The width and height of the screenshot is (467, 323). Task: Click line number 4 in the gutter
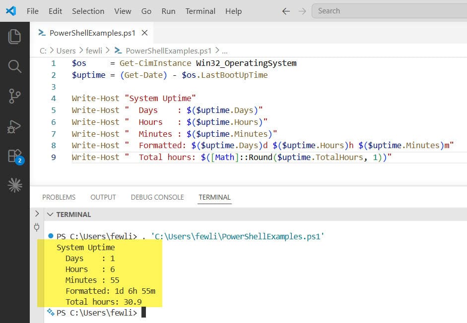pyautogui.click(x=53, y=99)
